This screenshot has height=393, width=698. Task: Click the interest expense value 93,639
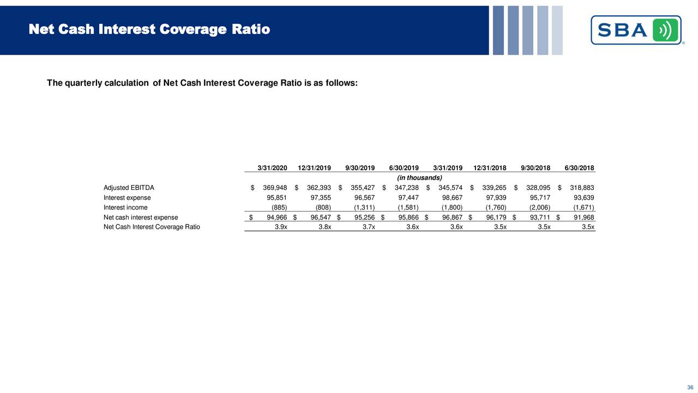(x=584, y=198)
